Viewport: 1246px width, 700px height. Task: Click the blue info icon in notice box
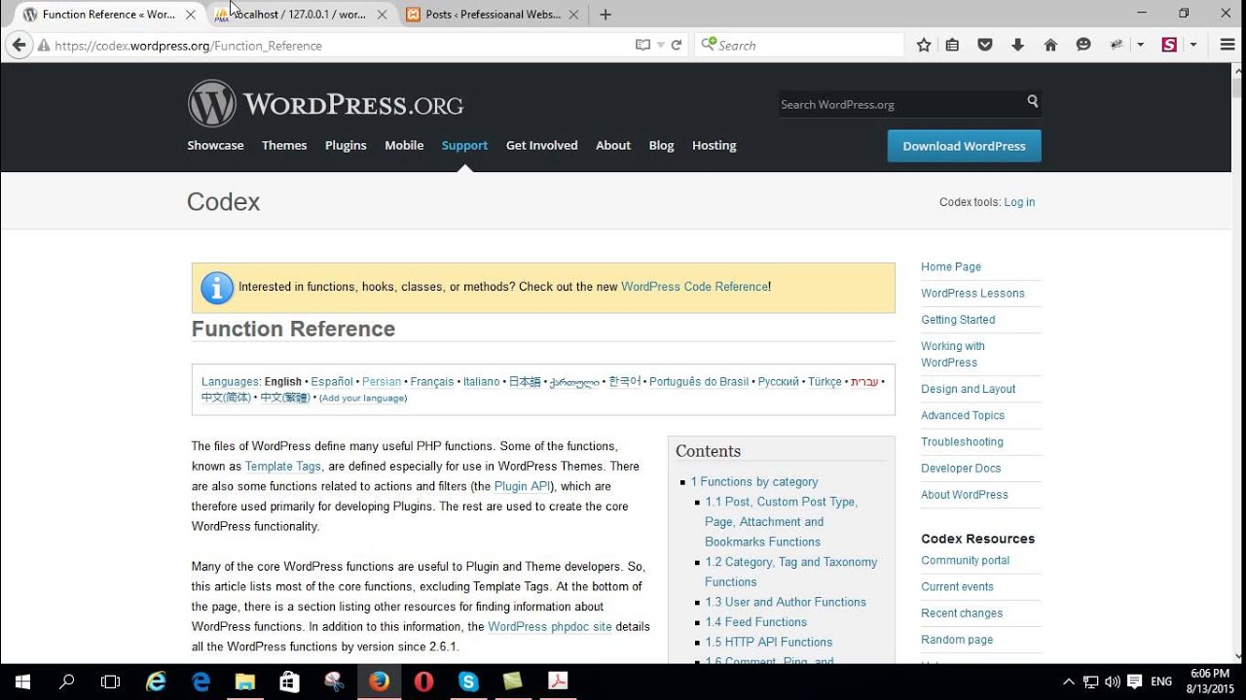pyautogui.click(x=217, y=288)
